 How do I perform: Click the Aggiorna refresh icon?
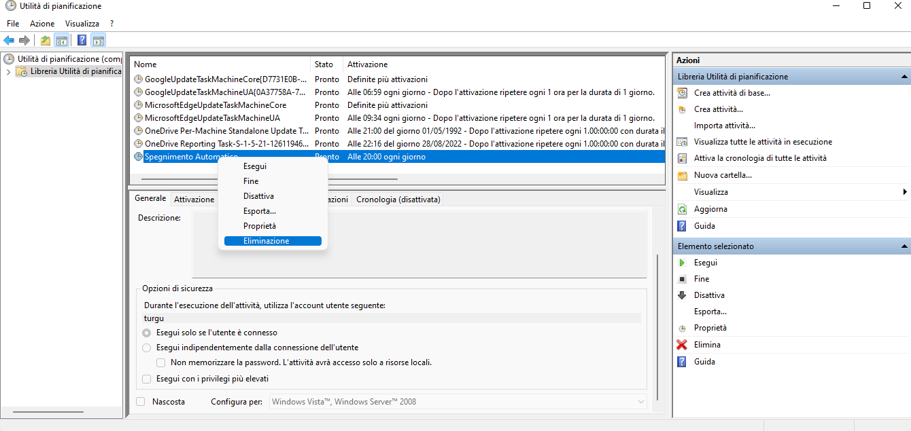click(x=682, y=210)
